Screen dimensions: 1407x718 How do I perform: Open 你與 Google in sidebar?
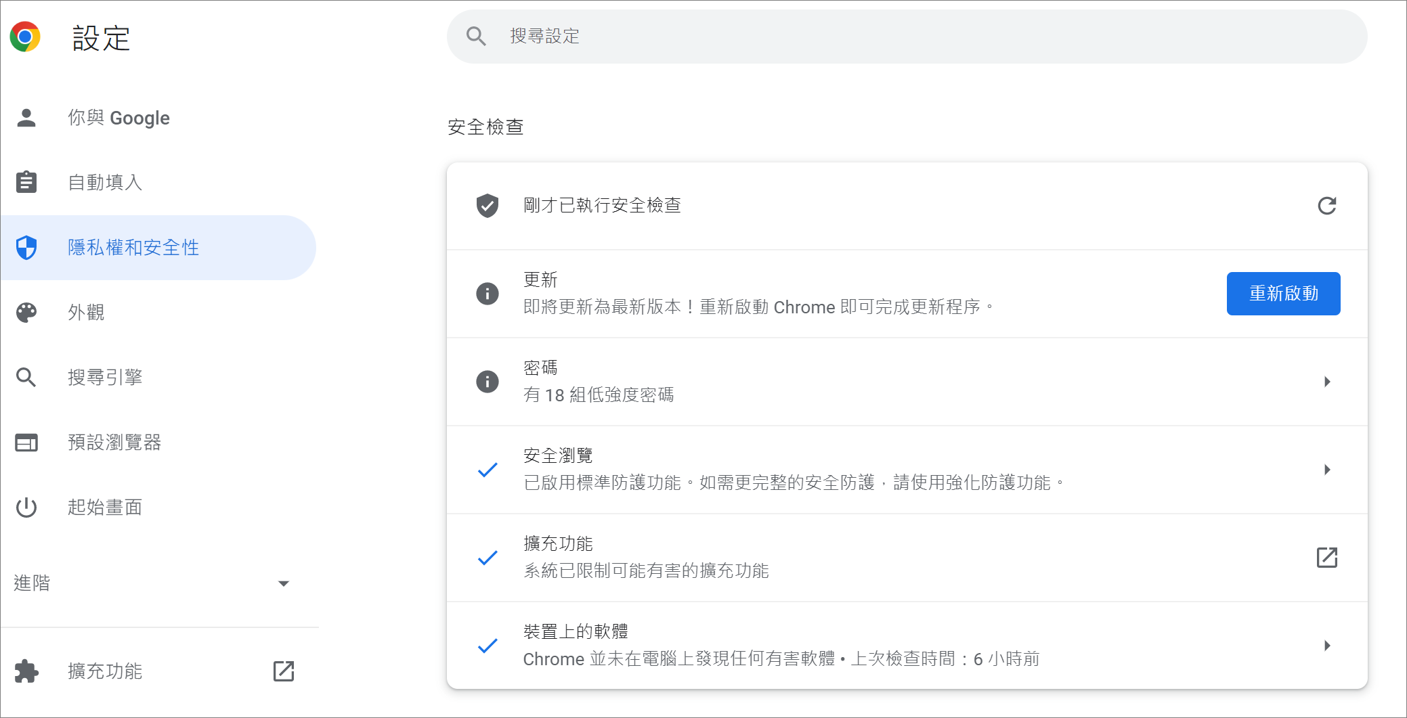click(118, 118)
